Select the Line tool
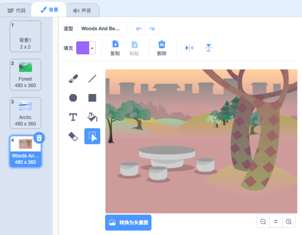302x235 pixels. click(92, 79)
